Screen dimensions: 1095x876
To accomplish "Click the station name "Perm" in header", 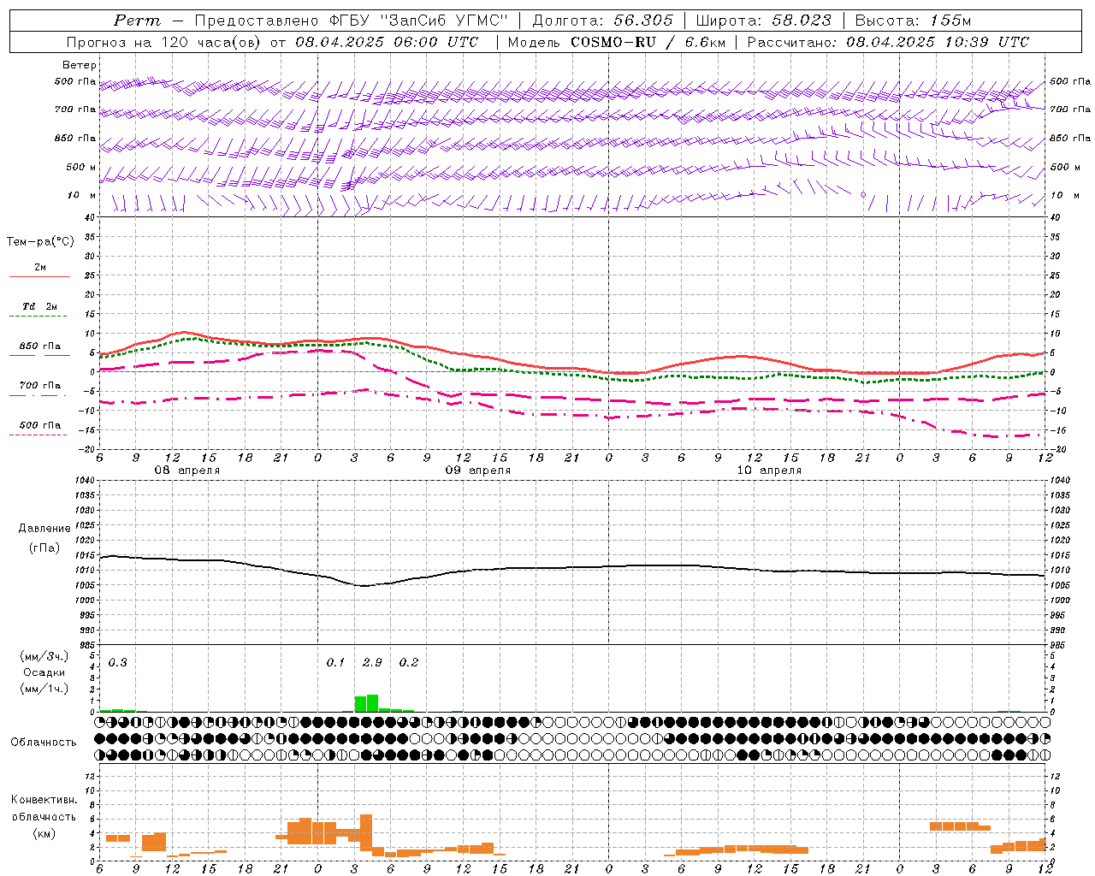I will pos(137,21).
